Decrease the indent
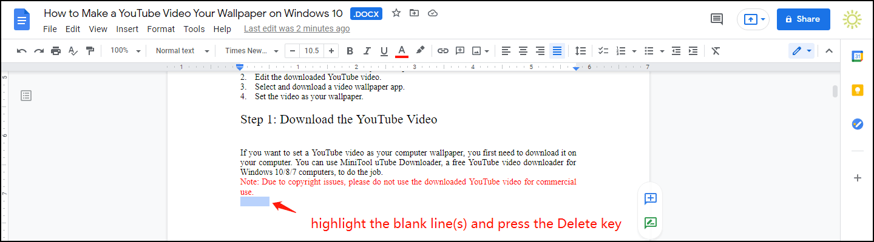874x242 pixels. [676, 51]
